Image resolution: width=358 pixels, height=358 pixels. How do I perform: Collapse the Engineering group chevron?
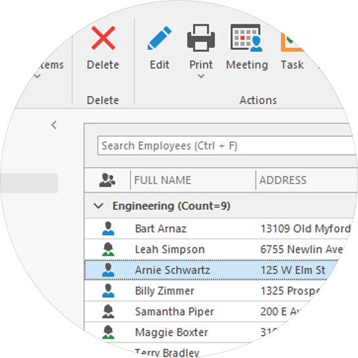tap(99, 206)
